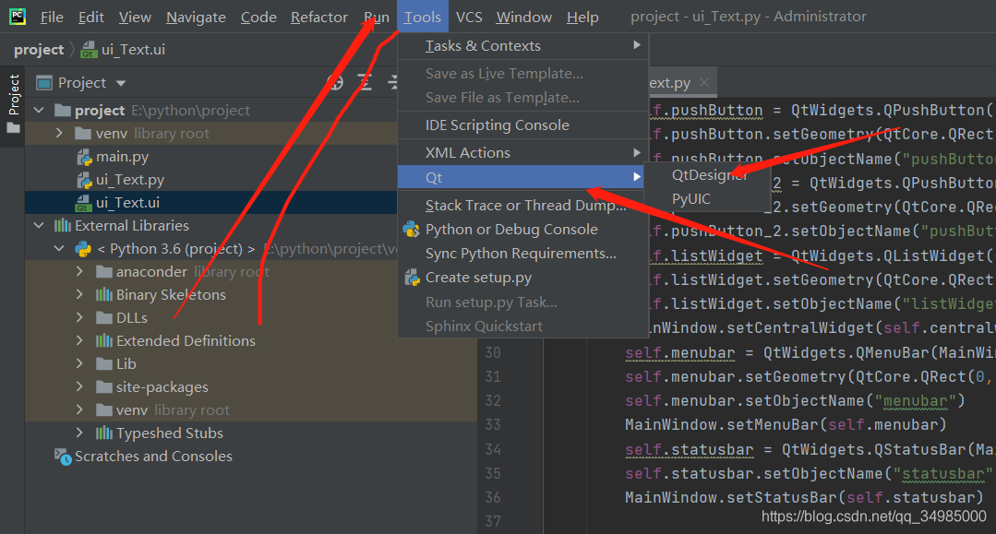The width and height of the screenshot is (996, 534).
Task: Click the Locate/Select Opened File icon
Action: tap(335, 83)
